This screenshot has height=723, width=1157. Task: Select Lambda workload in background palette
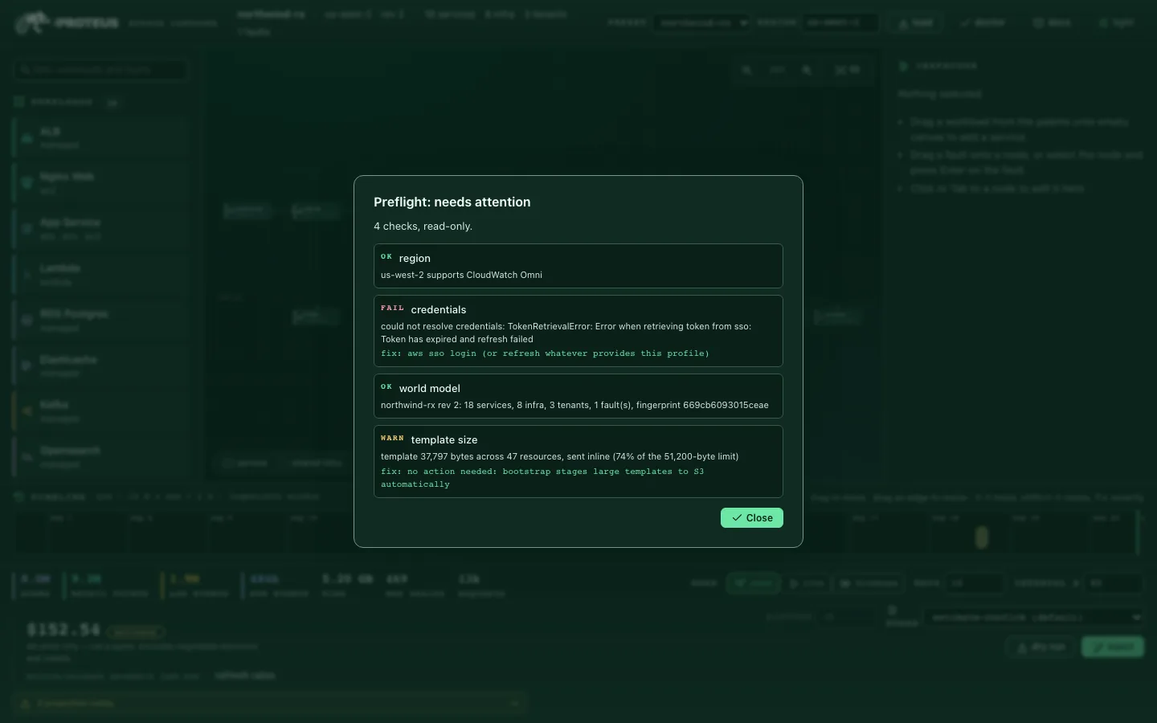click(x=100, y=275)
